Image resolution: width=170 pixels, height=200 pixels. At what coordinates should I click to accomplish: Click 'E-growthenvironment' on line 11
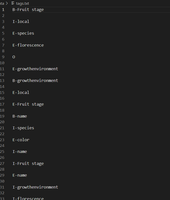[35, 69]
